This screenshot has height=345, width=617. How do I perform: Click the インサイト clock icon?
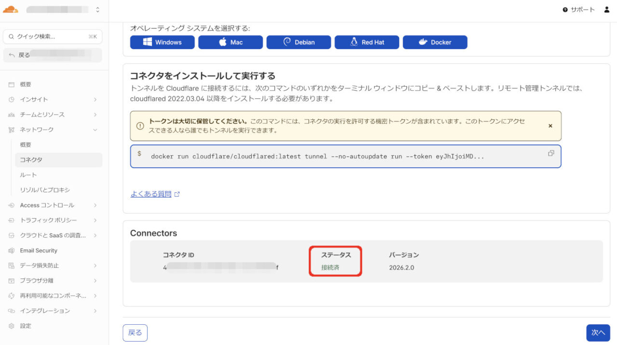click(12, 100)
